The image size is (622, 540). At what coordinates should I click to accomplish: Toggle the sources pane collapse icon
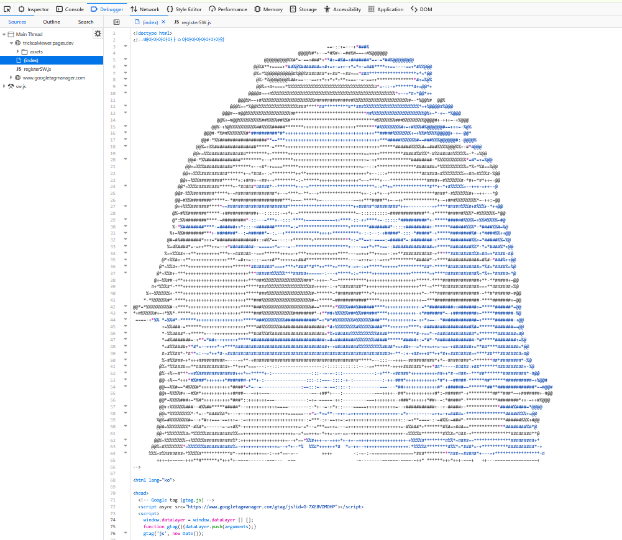pos(116,22)
